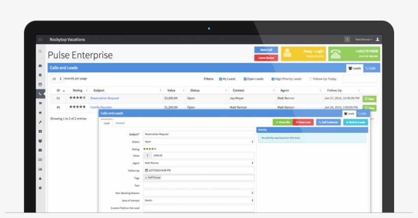Click the blue Make Call button
This screenshot has width=418, height=218.
coord(266,50)
